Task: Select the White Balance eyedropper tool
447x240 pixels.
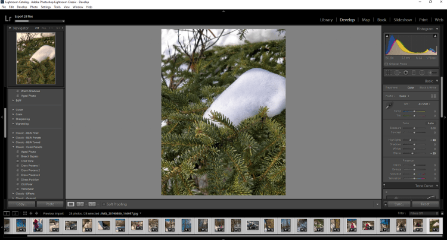Action: tap(389, 105)
